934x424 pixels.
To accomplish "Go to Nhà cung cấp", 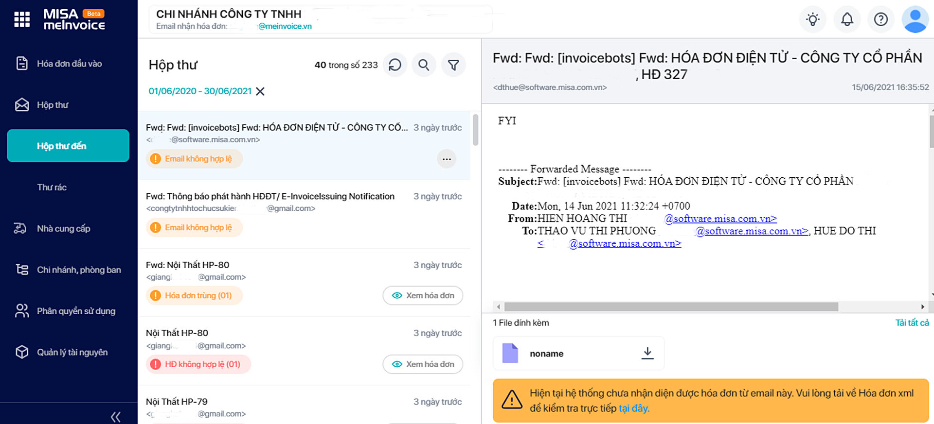I will 63,229.
